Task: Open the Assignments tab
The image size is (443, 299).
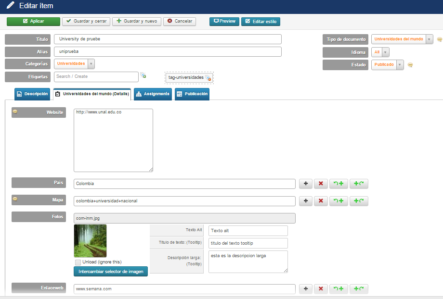Action: tap(153, 94)
